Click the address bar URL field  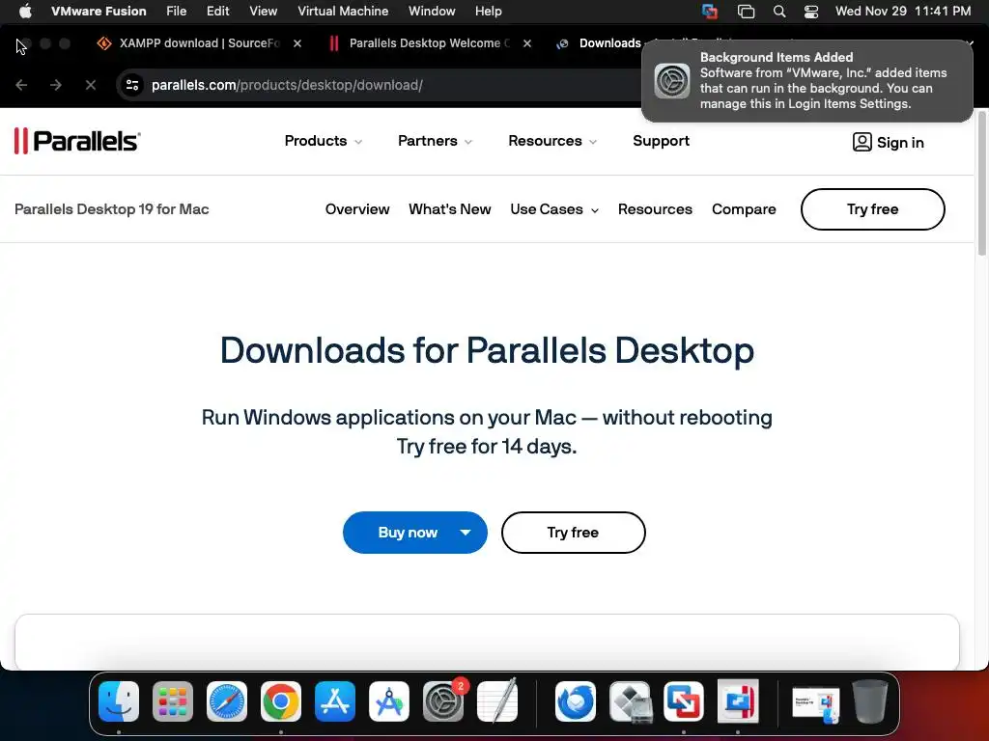pos(379,85)
